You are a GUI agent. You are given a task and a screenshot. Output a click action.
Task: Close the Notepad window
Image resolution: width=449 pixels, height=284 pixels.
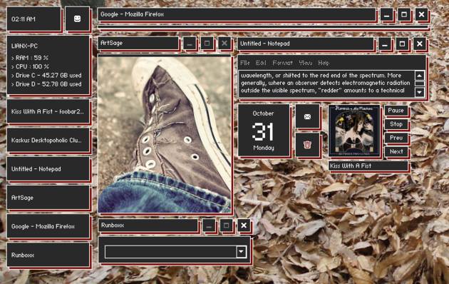tap(420, 44)
